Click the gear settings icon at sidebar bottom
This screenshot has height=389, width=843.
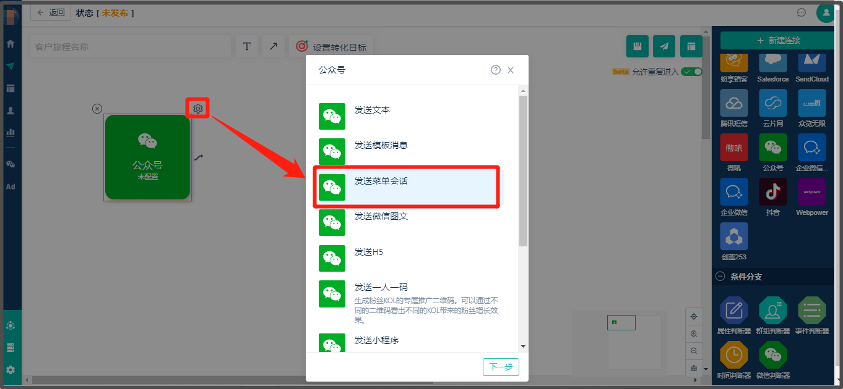click(x=11, y=370)
